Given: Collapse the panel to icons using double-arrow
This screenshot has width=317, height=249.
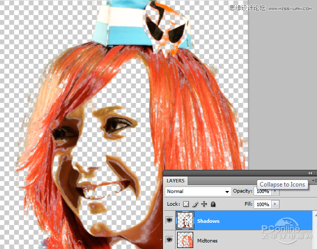Looking at the screenshot, I should pos(310,173).
